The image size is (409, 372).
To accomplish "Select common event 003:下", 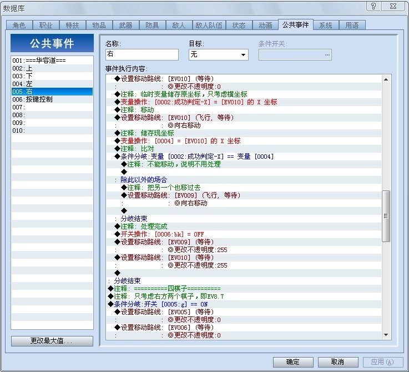I will point(52,76).
